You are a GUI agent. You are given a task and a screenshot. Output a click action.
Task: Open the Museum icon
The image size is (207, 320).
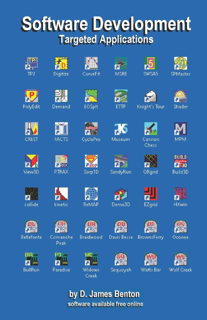[121, 128]
